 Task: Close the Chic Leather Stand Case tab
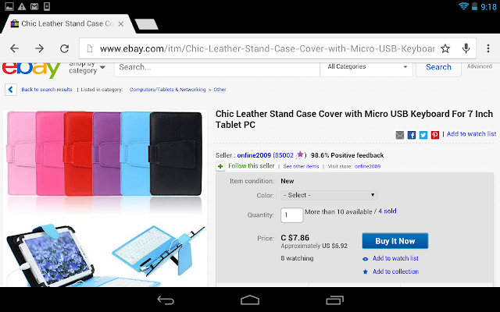pos(121,24)
